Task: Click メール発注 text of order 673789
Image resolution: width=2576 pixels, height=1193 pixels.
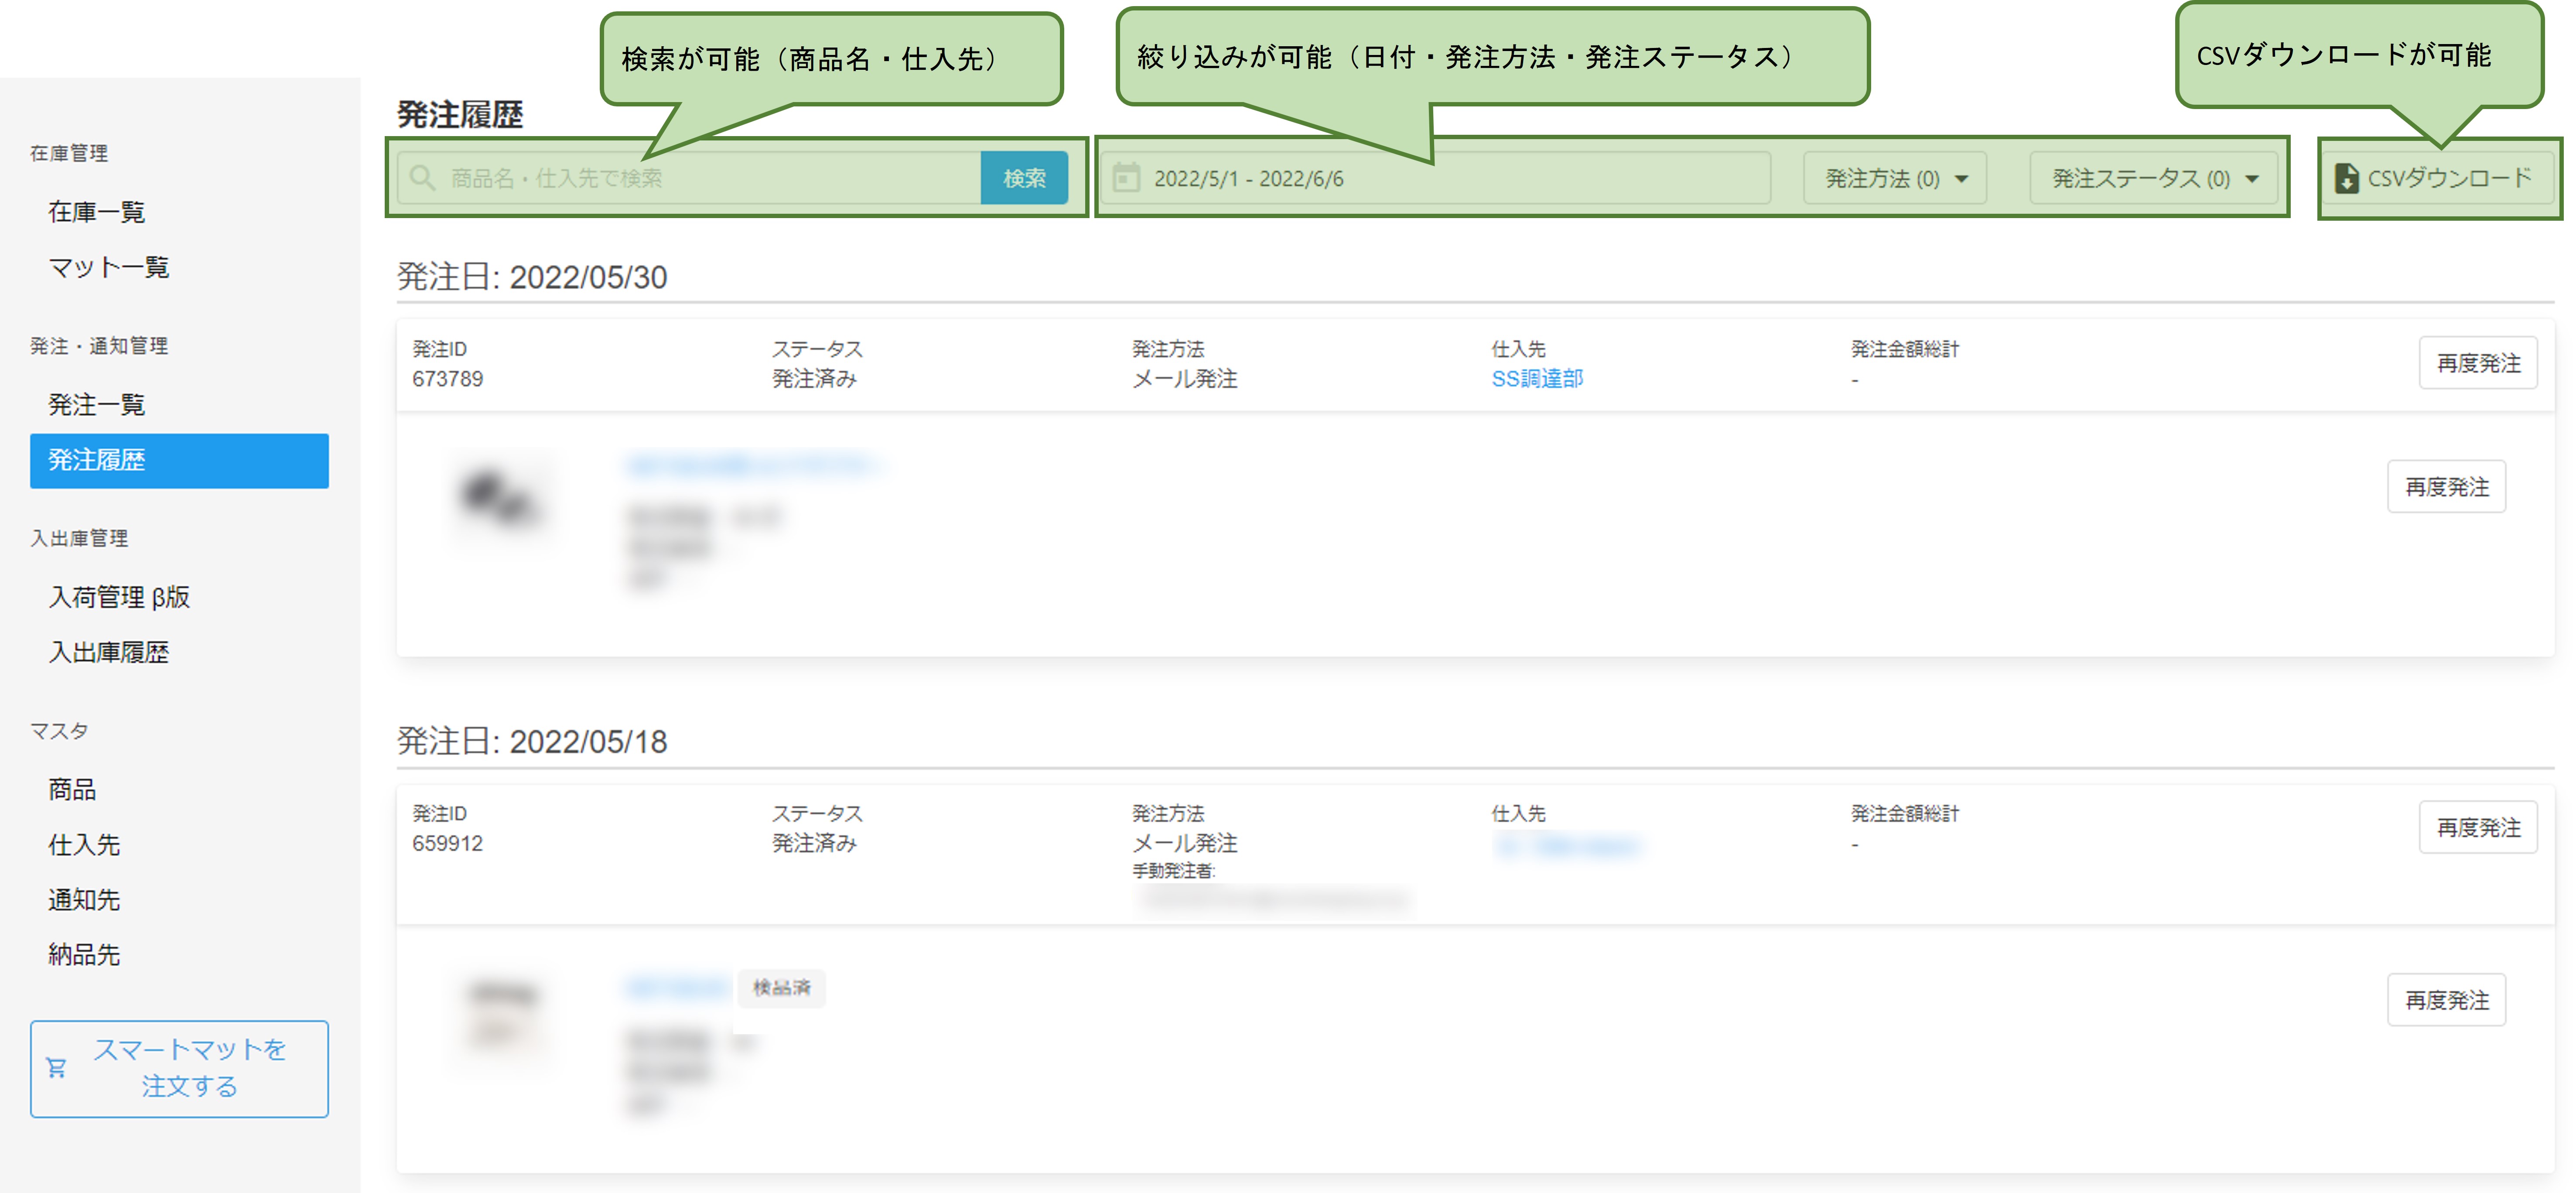Action: (1184, 379)
